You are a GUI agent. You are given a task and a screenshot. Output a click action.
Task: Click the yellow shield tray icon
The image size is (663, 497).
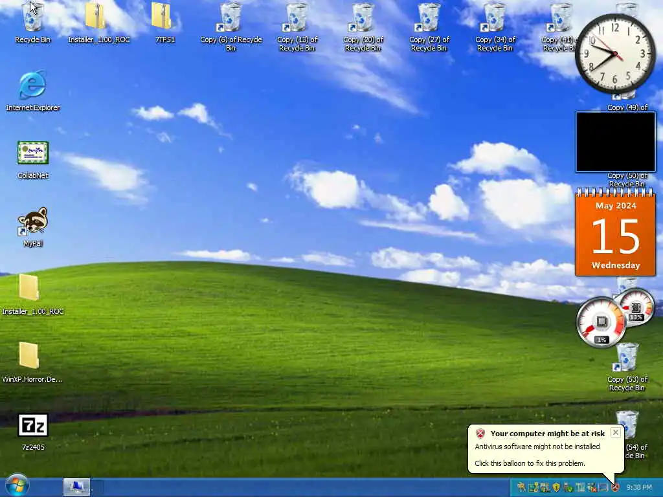tap(556, 487)
